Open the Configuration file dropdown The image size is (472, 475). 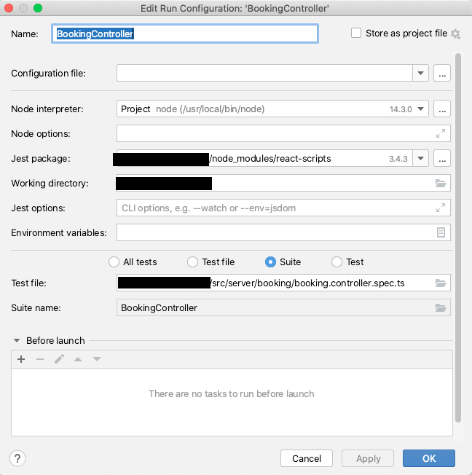pyautogui.click(x=421, y=73)
